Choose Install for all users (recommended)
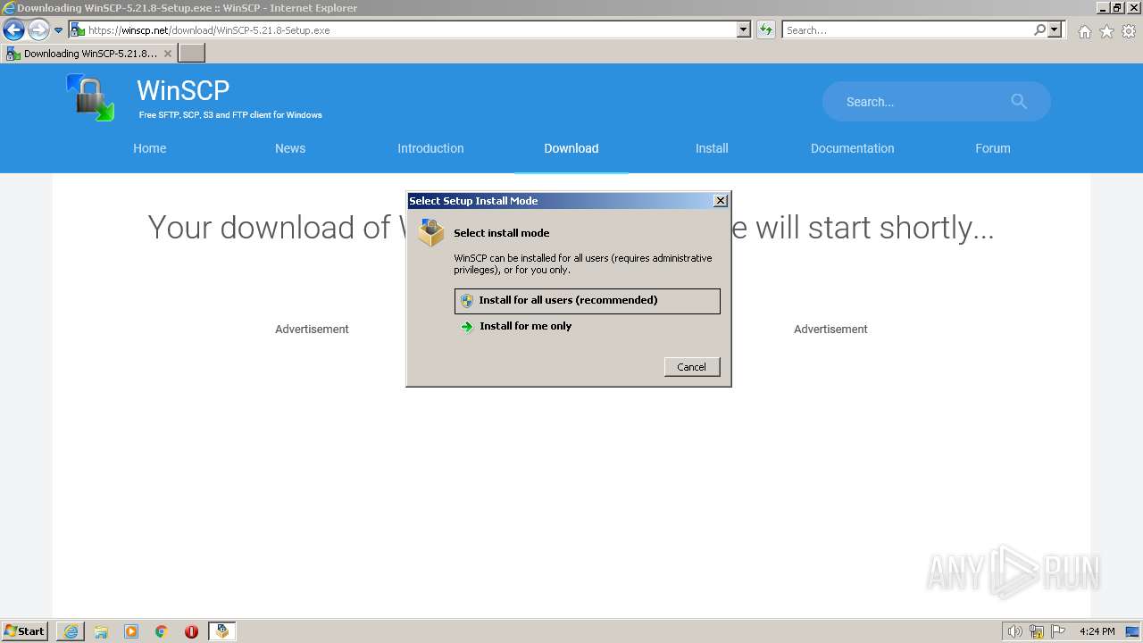 (x=588, y=301)
